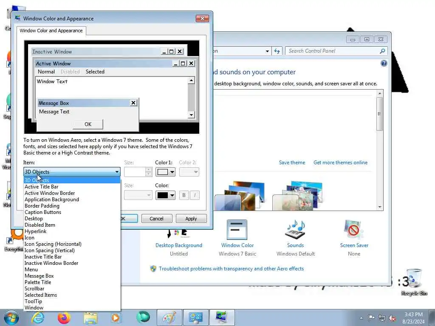This screenshot has height=326, width=435.
Task: Open Windows Media Player taskbar icon
Action: [x=116, y=318]
